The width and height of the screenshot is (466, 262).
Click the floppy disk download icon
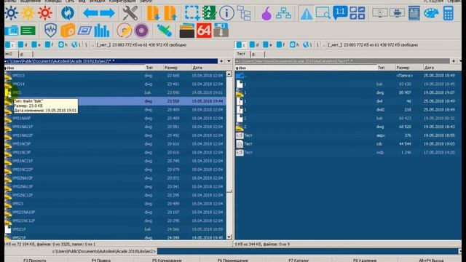[x=221, y=31]
